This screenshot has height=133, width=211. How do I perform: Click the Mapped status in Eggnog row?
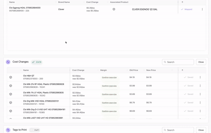tap(186, 9)
